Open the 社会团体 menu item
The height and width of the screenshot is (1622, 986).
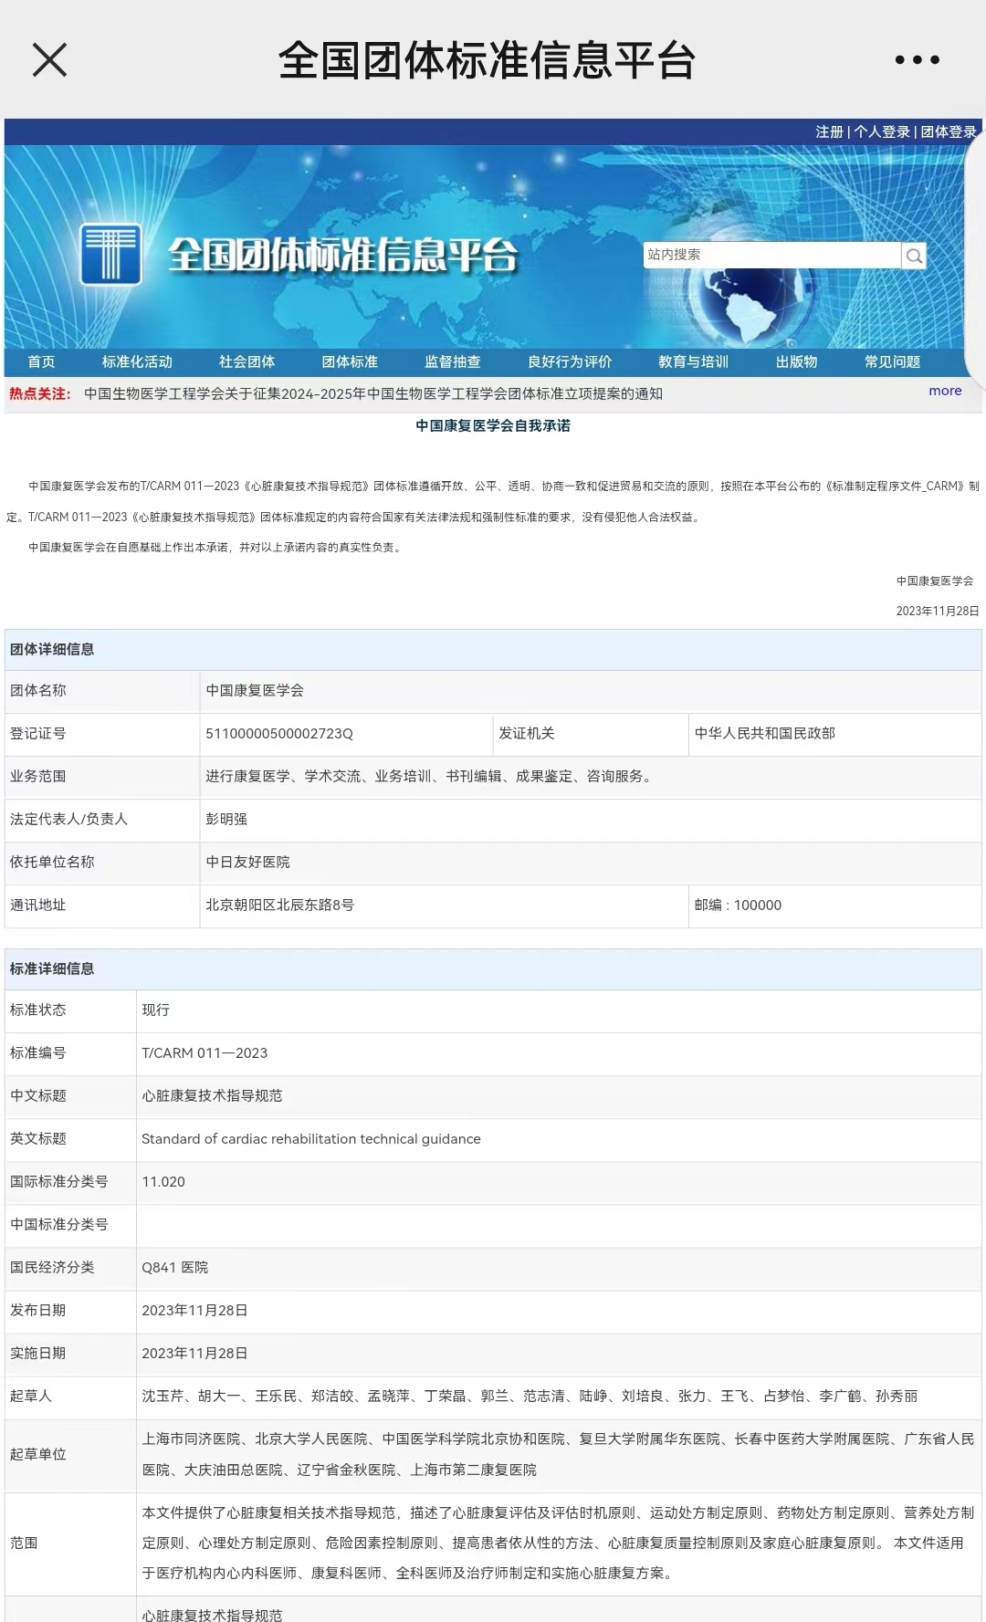(246, 362)
